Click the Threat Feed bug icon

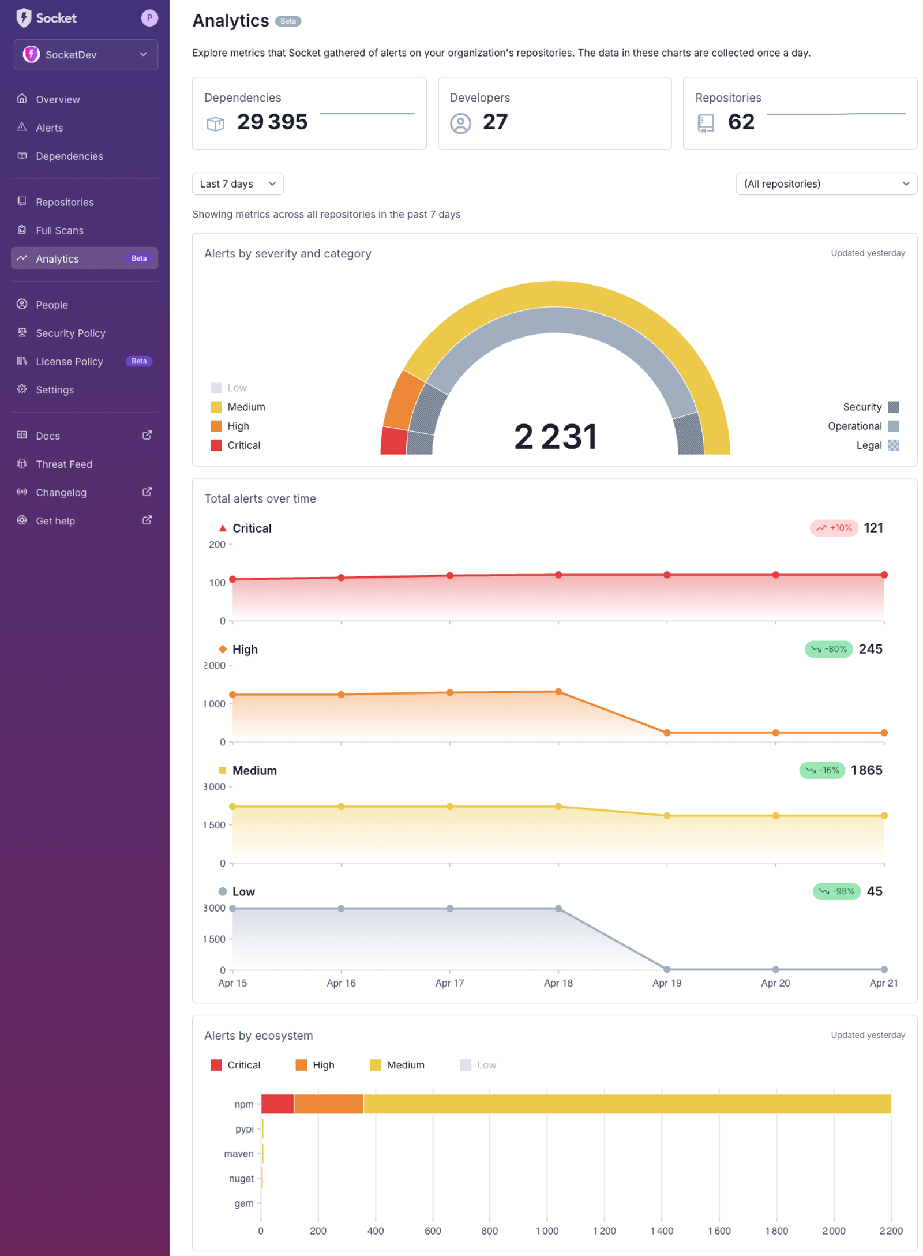22,463
